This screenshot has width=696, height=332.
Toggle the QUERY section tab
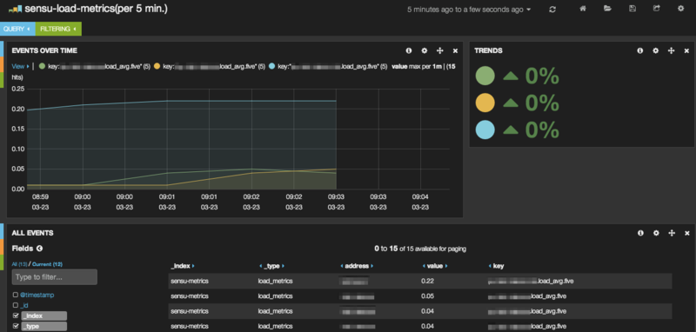coord(17,29)
